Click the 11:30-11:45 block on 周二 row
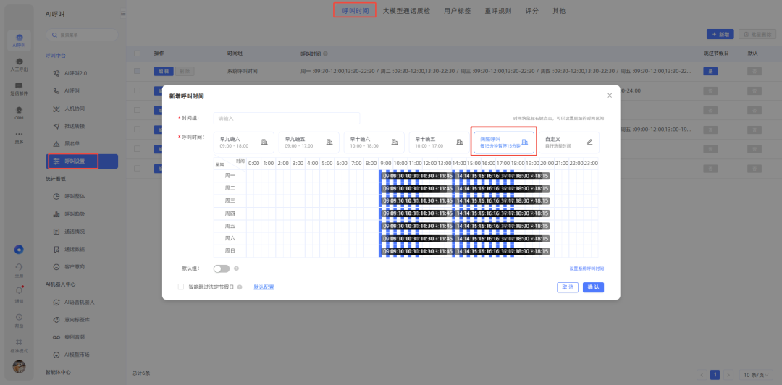Image resolution: width=782 pixels, height=385 pixels. [437, 188]
